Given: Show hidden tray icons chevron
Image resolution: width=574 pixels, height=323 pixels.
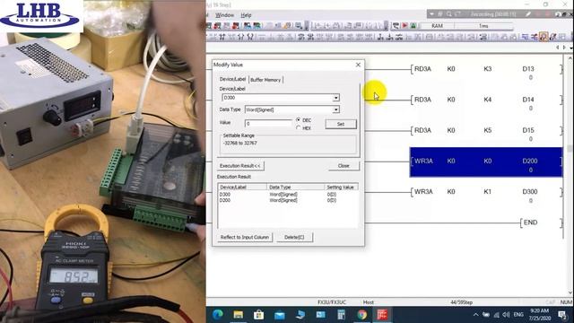Looking at the screenshot, I should [x=475, y=315].
